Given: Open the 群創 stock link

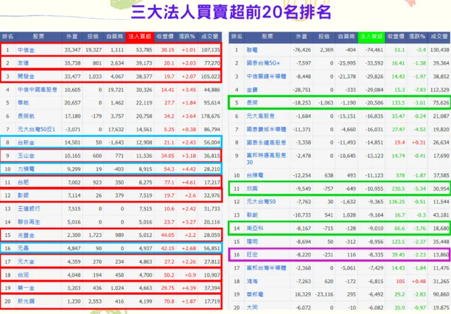Looking at the screenshot, I should click(x=252, y=215).
